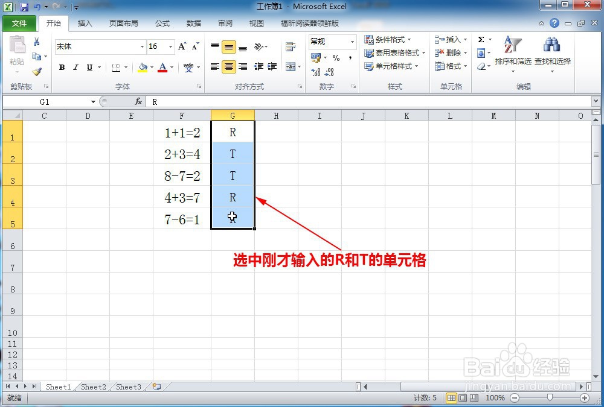Click the AutoSum Σ icon
The height and width of the screenshot is (407, 604).
click(480, 40)
